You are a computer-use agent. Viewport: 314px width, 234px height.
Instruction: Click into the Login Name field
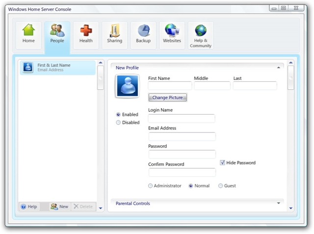(x=182, y=118)
